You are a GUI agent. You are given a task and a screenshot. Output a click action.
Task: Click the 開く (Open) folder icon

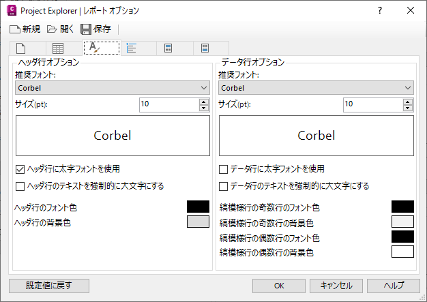click(x=52, y=29)
